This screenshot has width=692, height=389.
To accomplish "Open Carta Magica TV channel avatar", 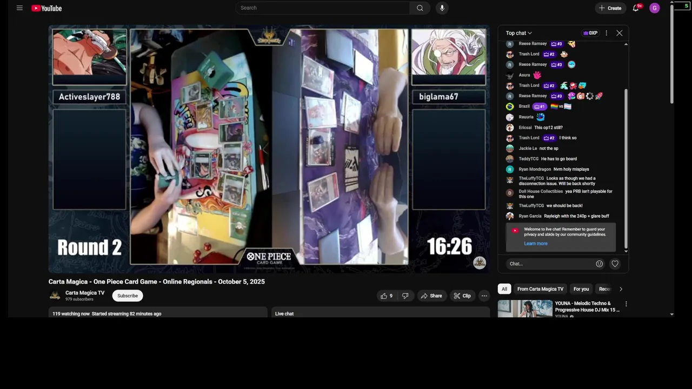I will click(x=55, y=296).
